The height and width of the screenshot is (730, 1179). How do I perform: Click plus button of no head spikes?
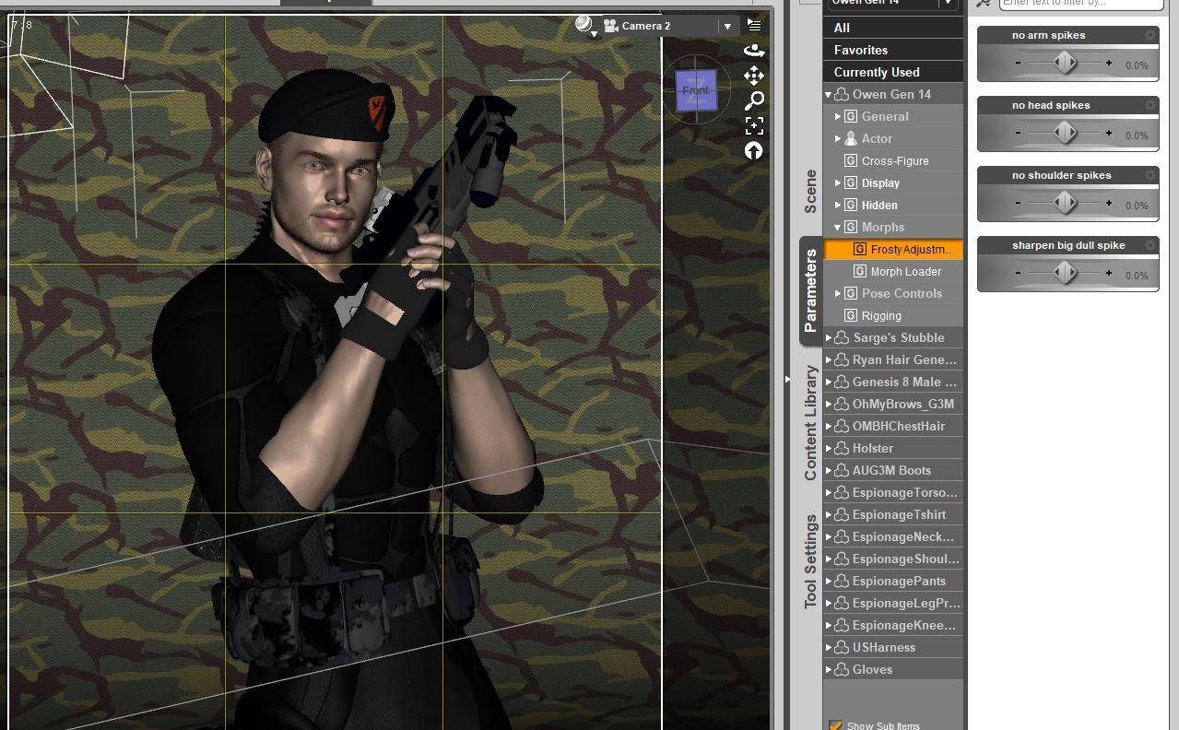coord(1109,133)
